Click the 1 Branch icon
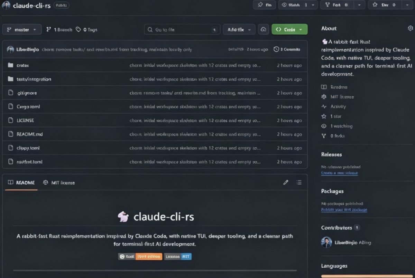Screen dimensions: 415x278 [49, 29]
